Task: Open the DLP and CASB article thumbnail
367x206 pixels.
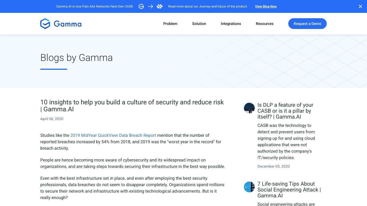Action: pos(249,108)
